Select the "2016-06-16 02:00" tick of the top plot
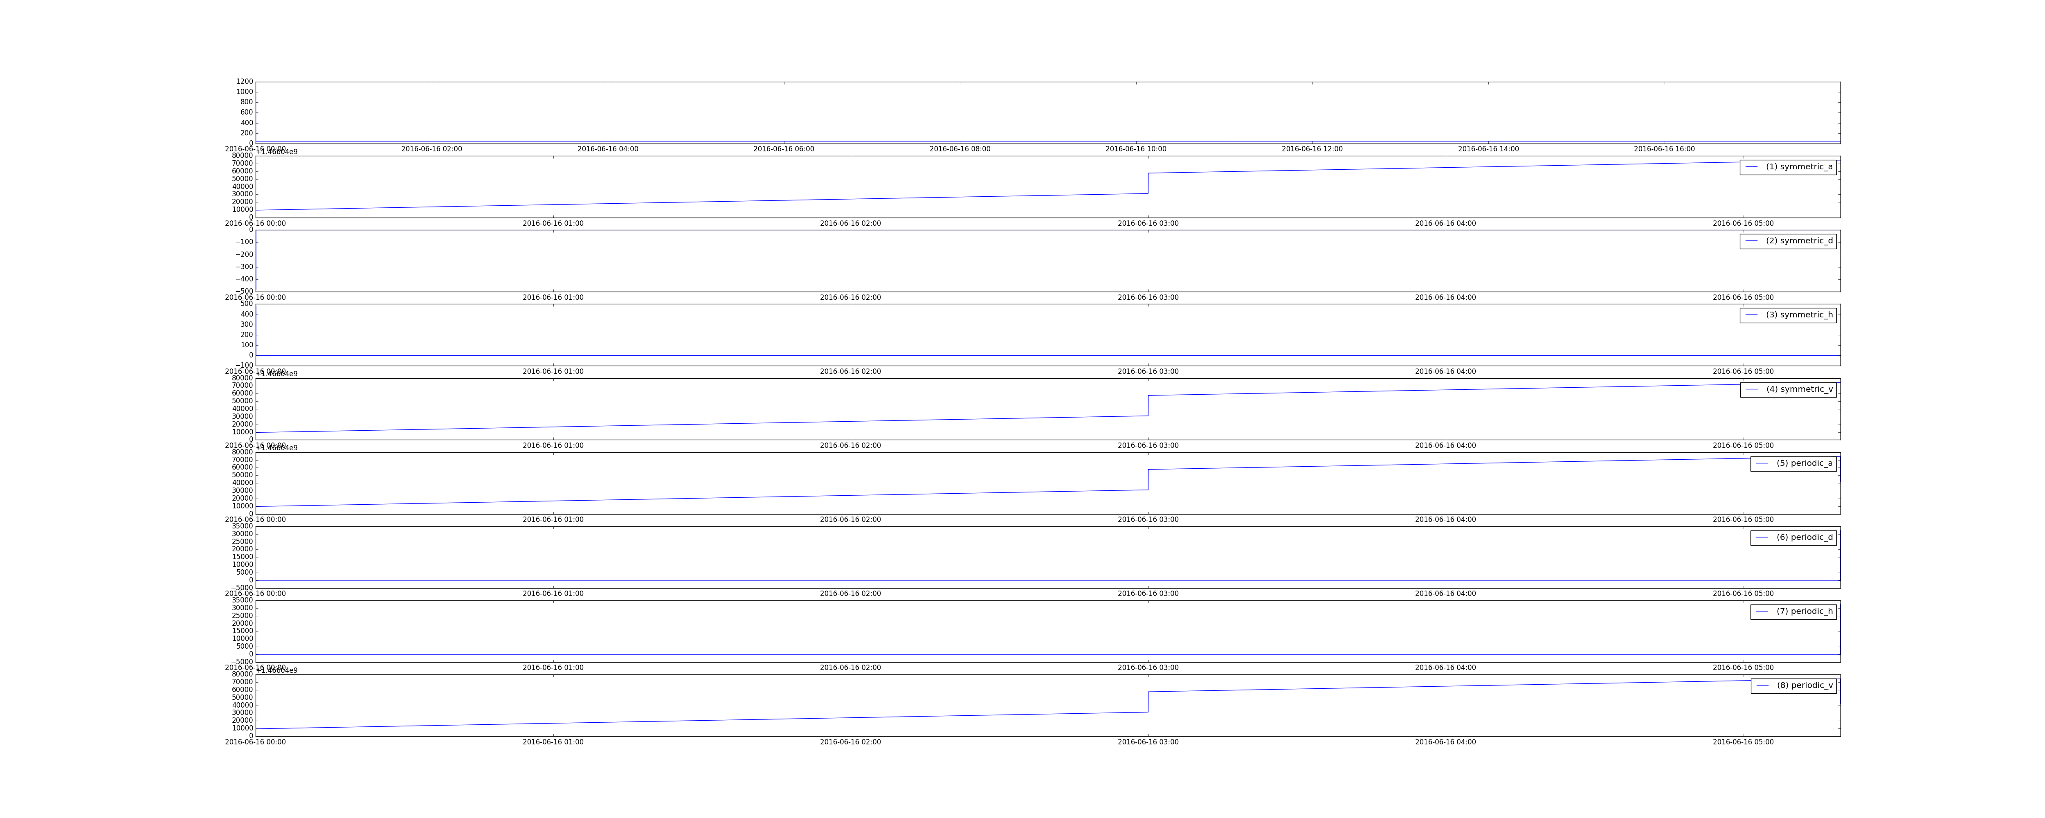The width and height of the screenshot is (2045, 818). point(431,148)
